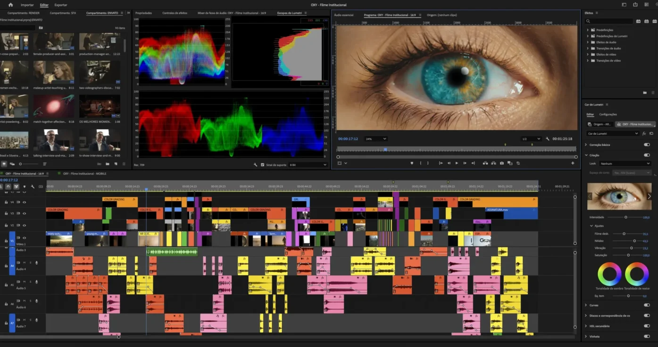
Task: Disable the Vinheta effect toggle switch
Action: tap(646, 336)
